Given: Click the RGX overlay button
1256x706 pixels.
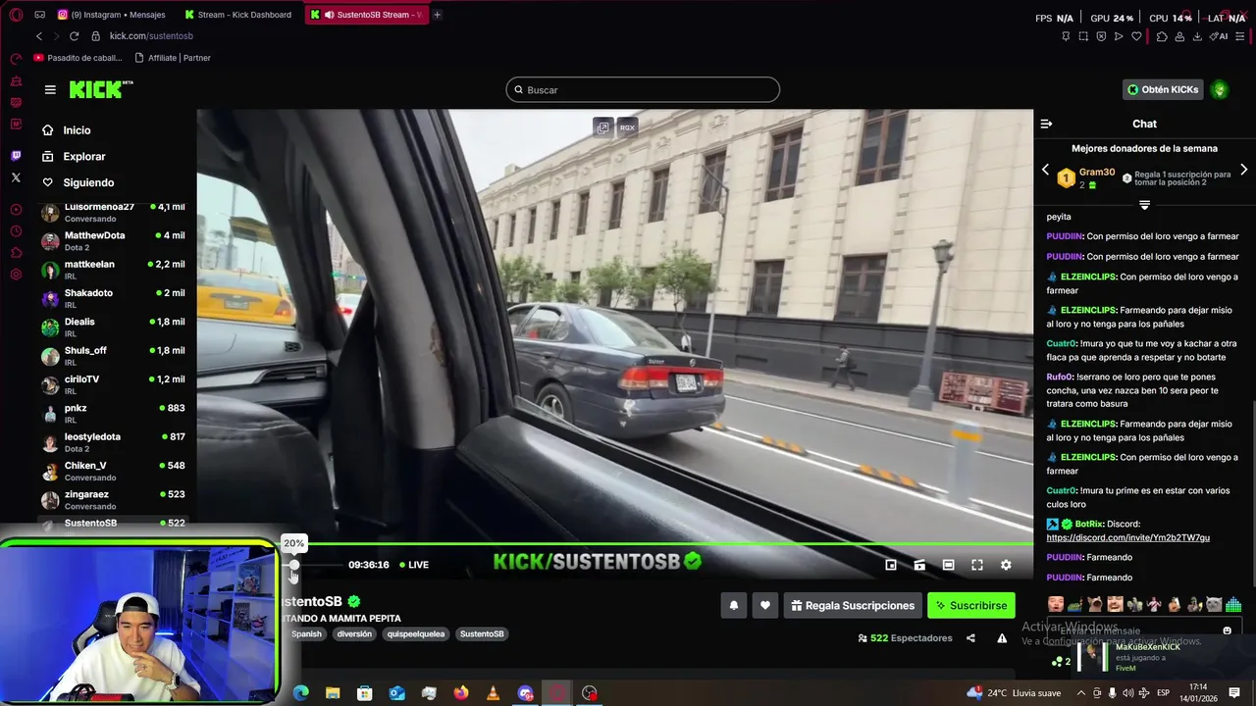Looking at the screenshot, I should tap(627, 127).
